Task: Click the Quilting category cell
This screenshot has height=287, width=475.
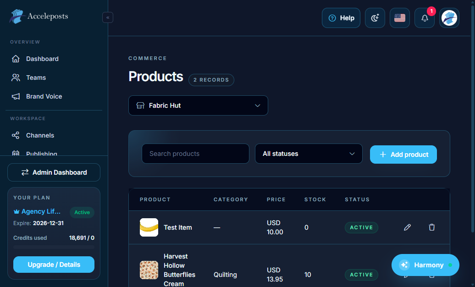Action: (x=225, y=275)
